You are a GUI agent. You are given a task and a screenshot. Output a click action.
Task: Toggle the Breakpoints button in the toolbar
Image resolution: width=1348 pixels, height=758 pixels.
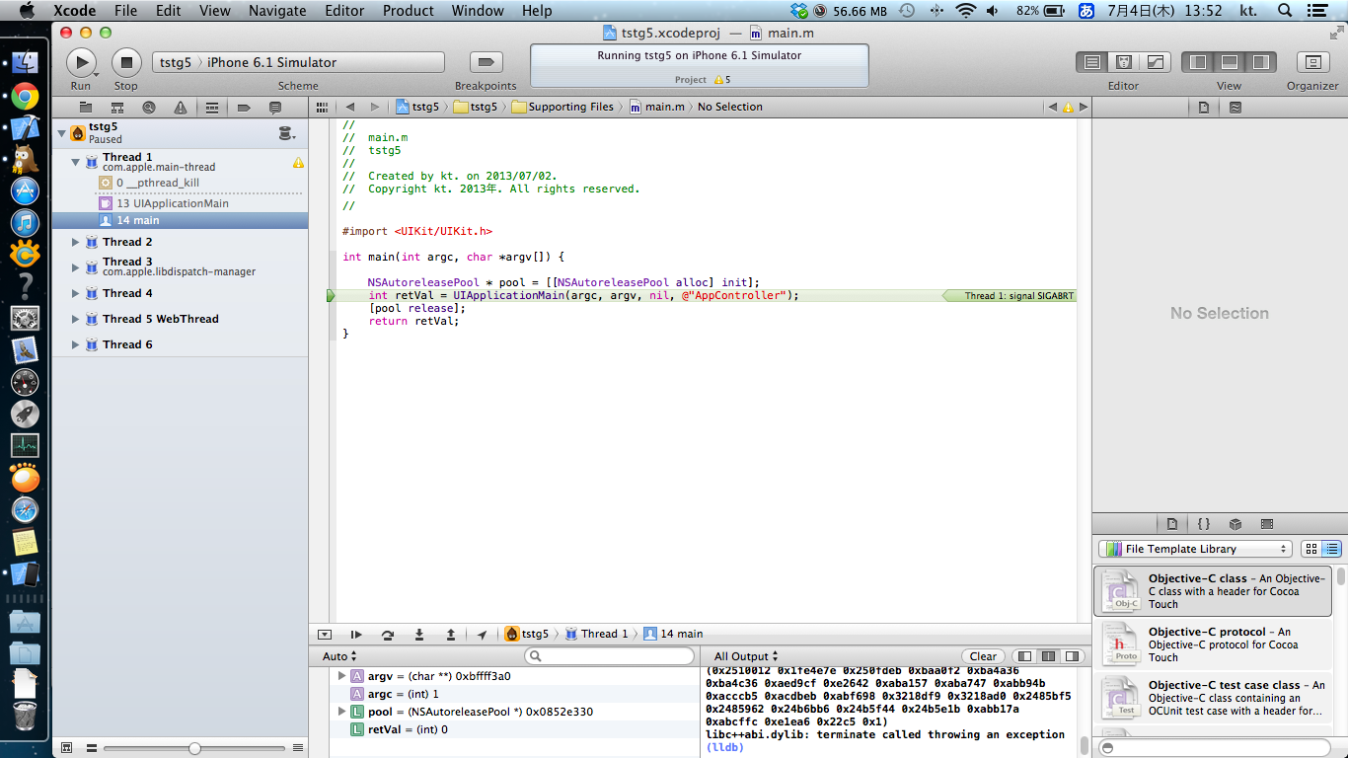coord(485,62)
